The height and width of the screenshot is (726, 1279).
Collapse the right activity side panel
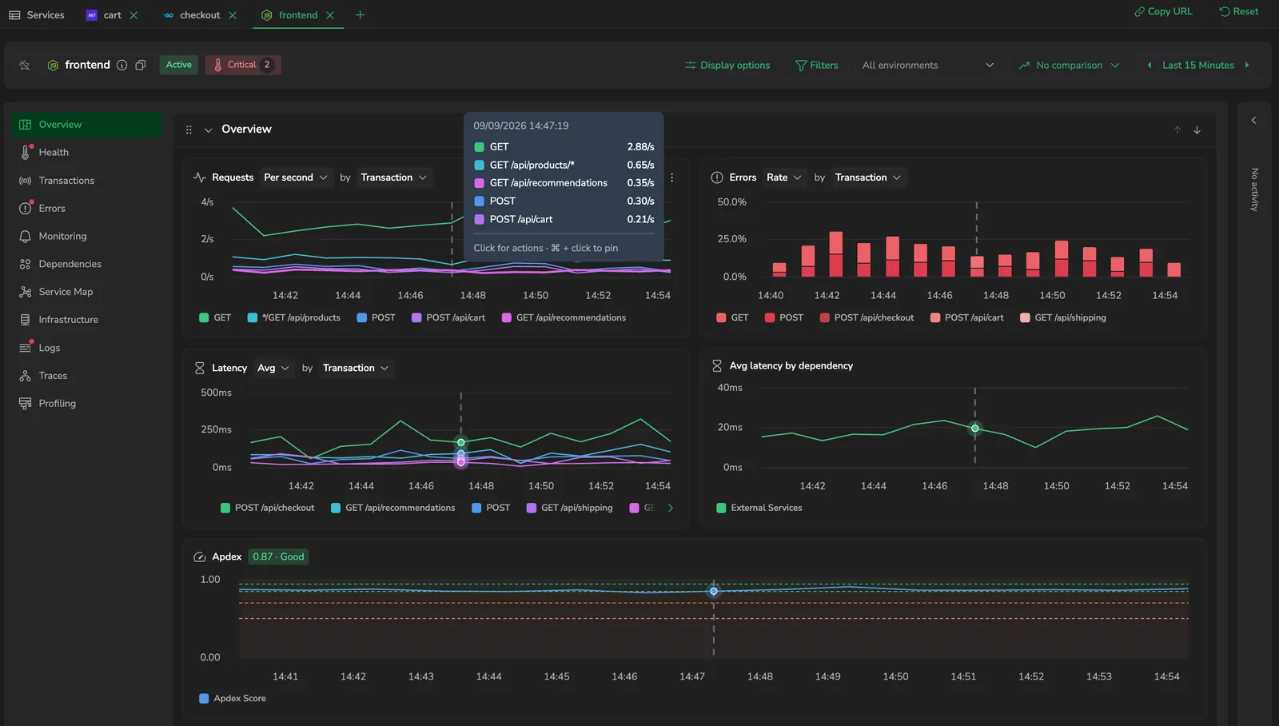point(1253,120)
